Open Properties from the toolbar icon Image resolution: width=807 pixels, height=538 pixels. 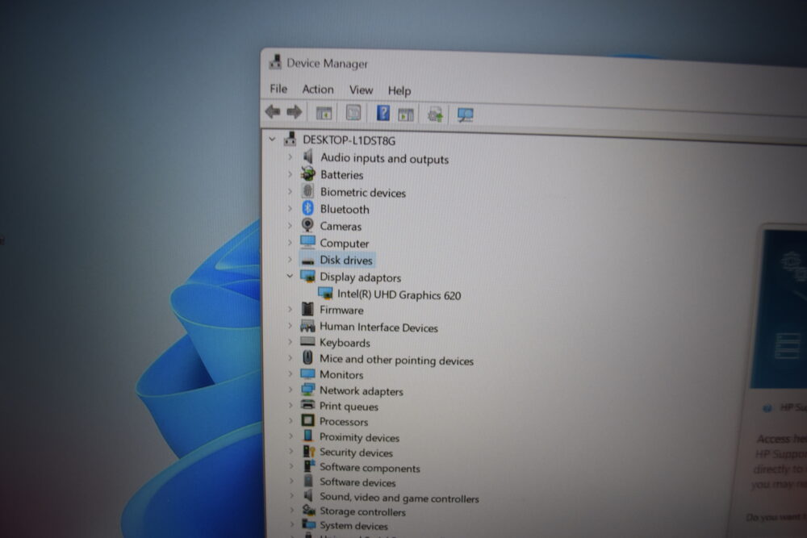coord(353,113)
